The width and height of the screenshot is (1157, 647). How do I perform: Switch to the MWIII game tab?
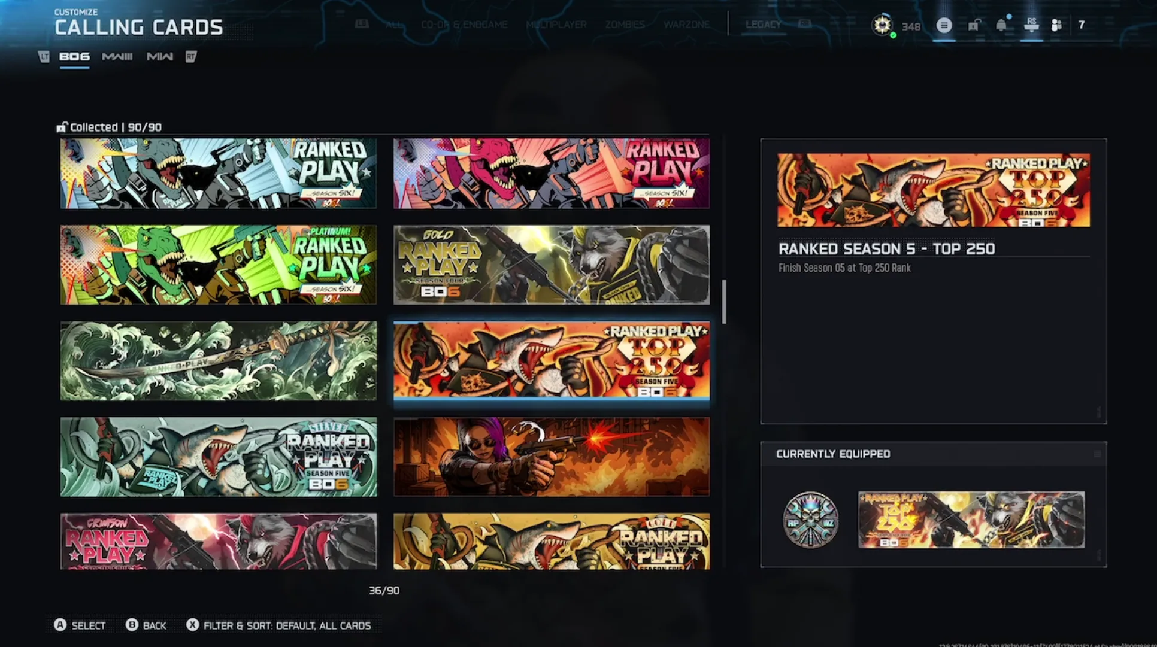[x=117, y=57]
